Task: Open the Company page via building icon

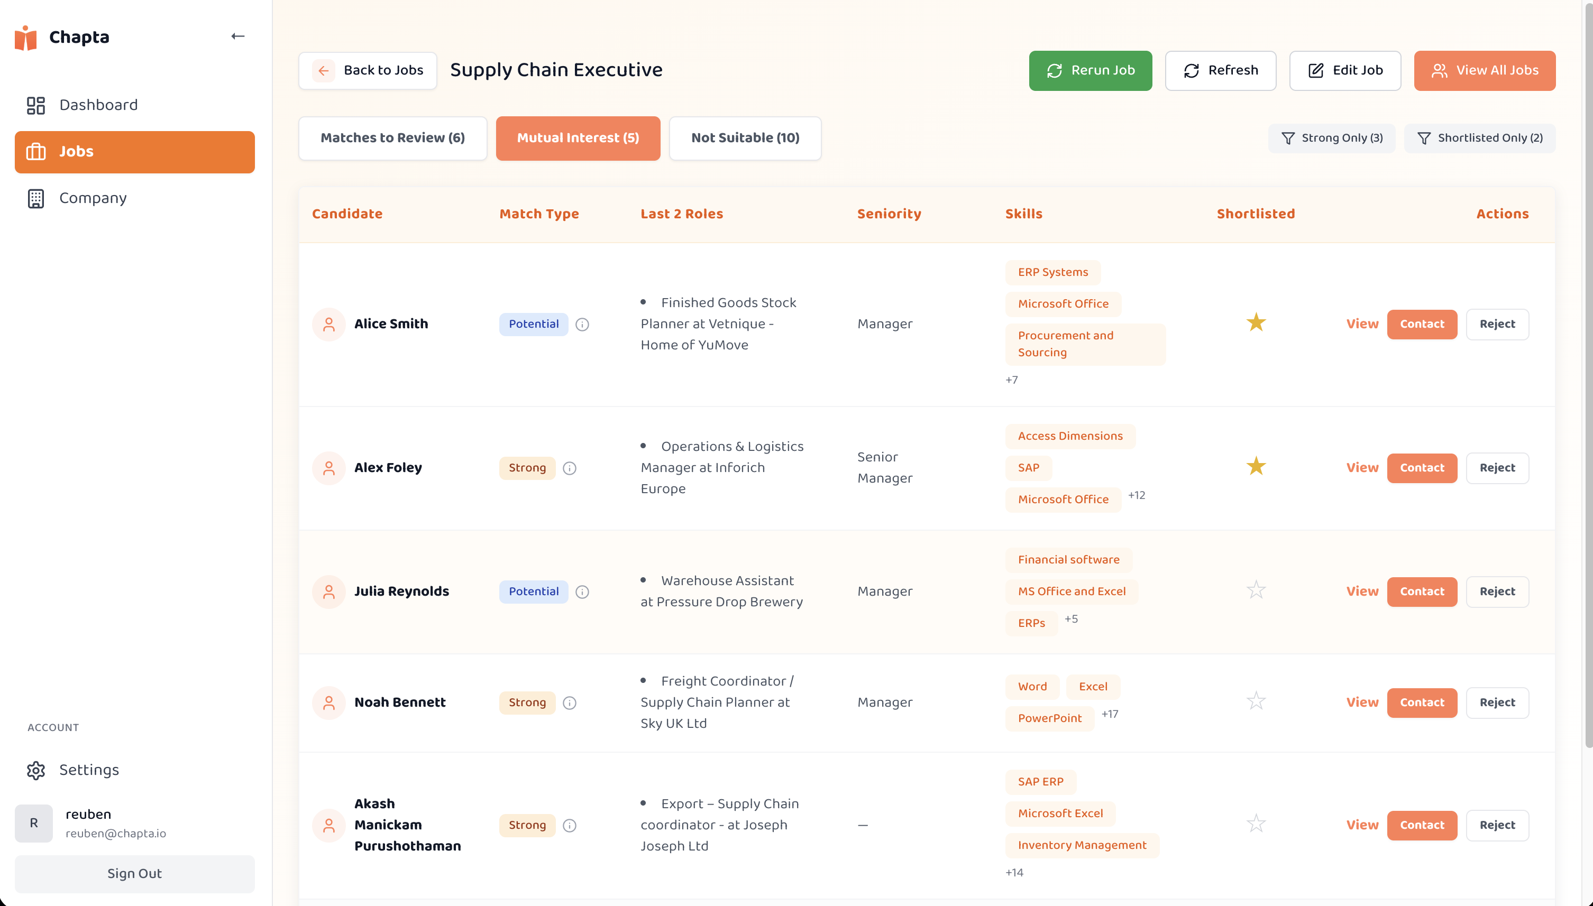Action: pos(36,198)
